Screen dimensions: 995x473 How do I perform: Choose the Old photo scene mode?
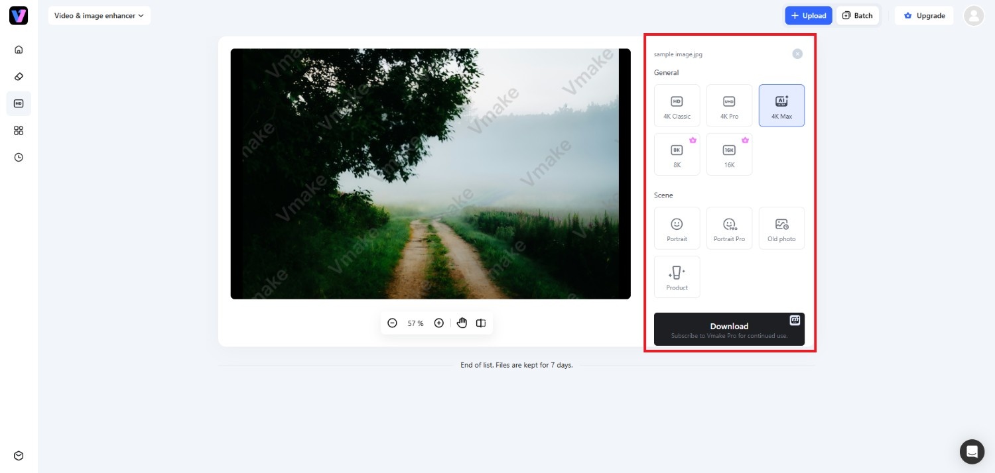(x=781, y=228)
